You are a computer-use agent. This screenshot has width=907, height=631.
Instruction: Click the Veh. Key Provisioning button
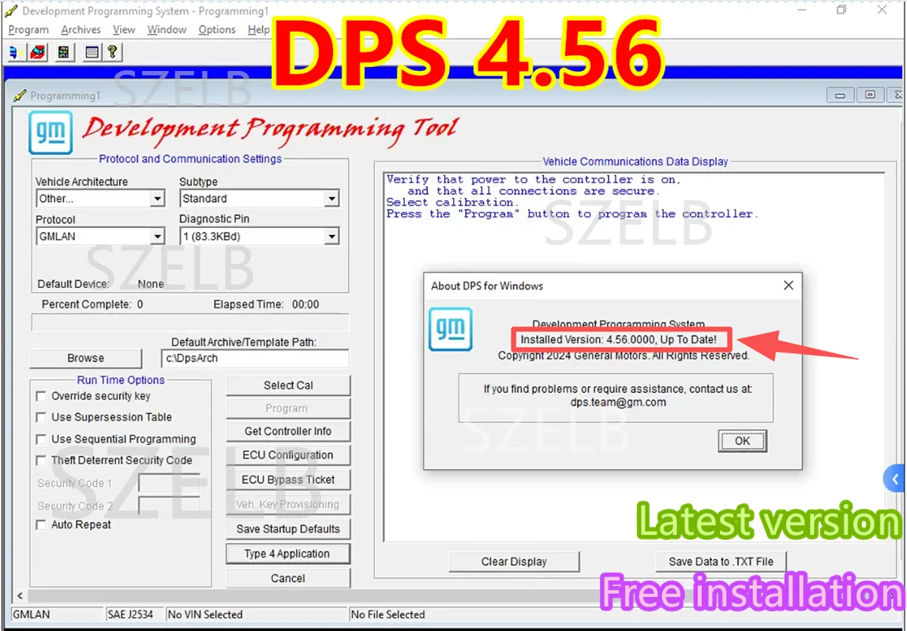click(x=288, y=505)
